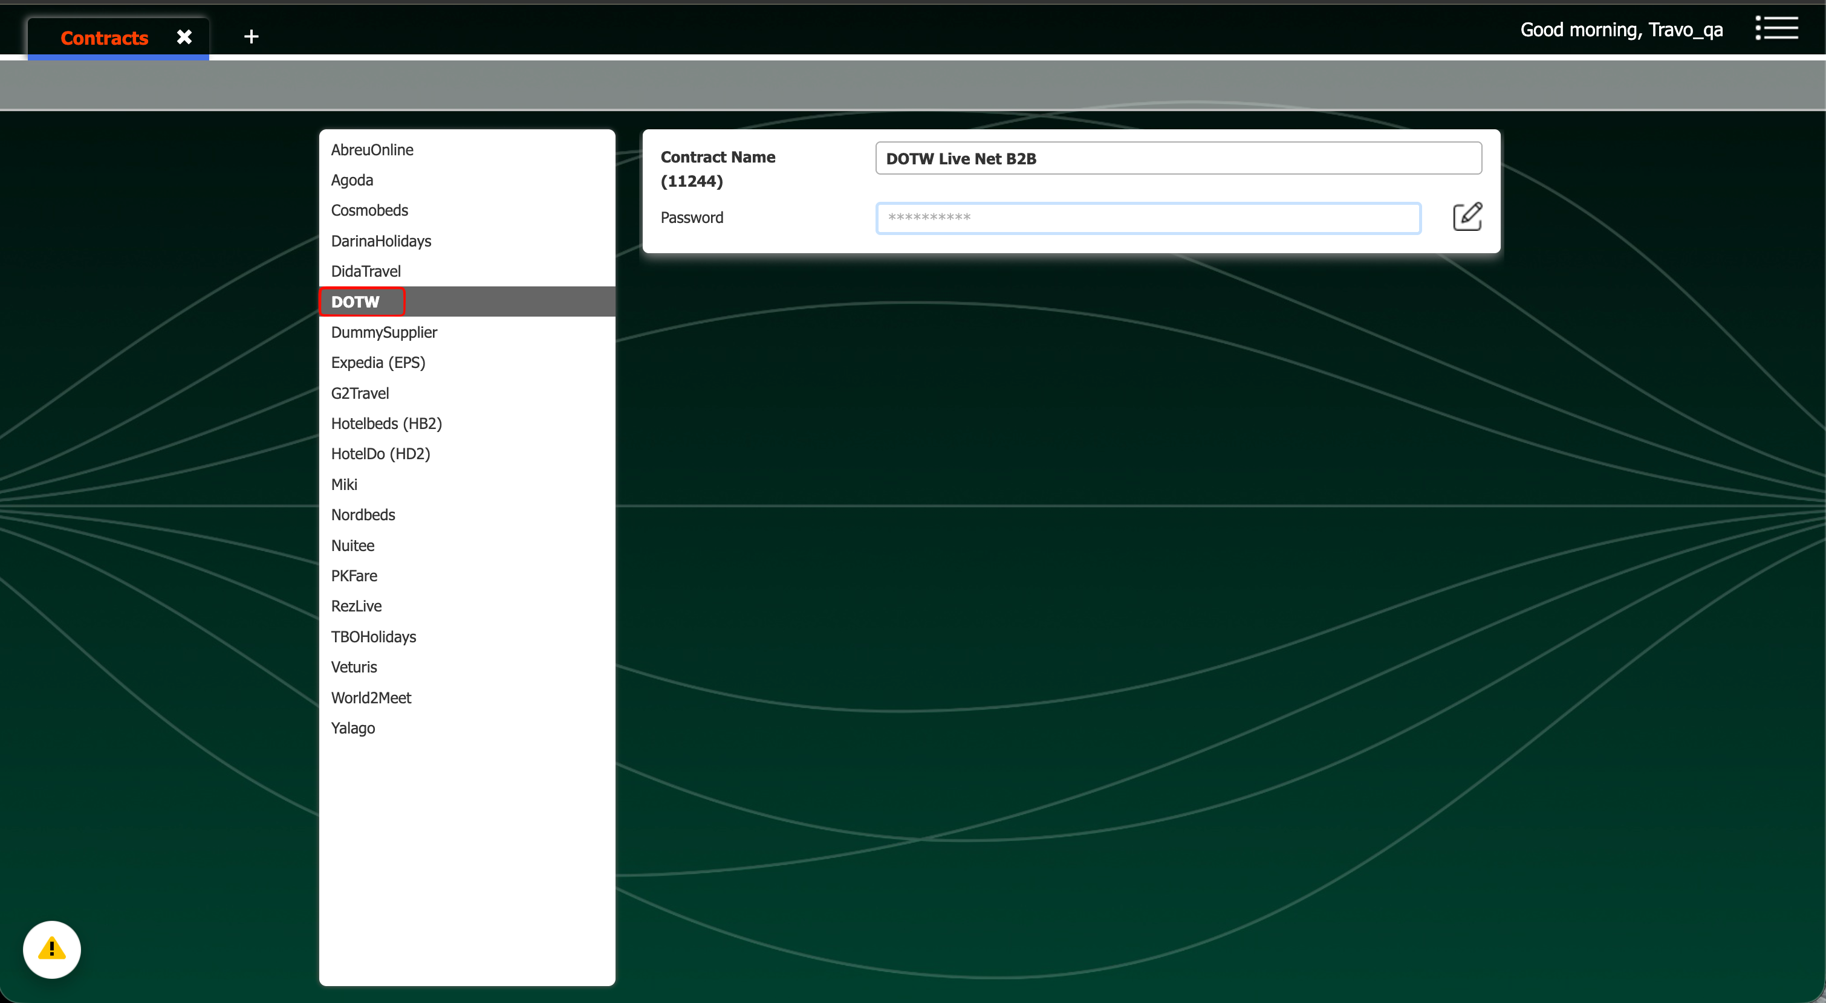Open the hamburger list menu icon

[x=1776, y=29]
